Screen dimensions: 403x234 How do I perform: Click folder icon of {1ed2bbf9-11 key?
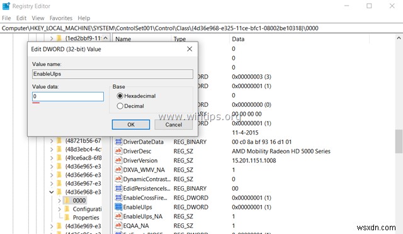(x=59, y=38)
